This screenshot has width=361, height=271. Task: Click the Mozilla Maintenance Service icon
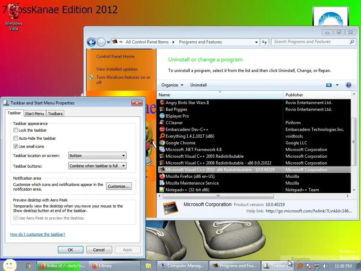pos(162,183)
